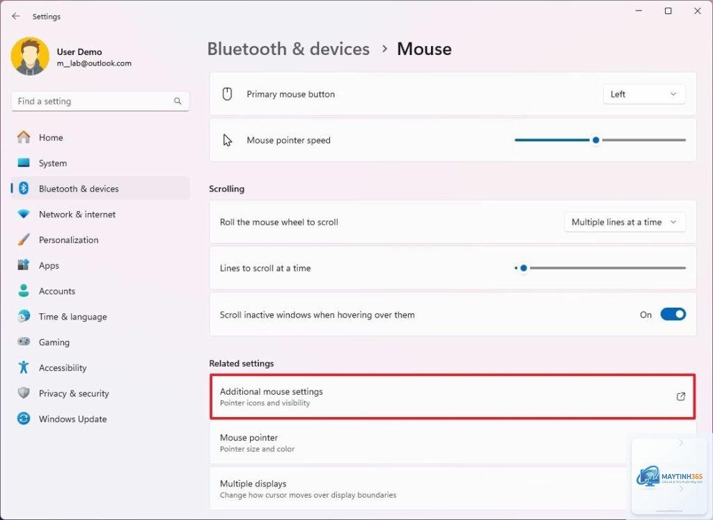Click the System monitor icon

pyautogui.click(x=24, y=163)
